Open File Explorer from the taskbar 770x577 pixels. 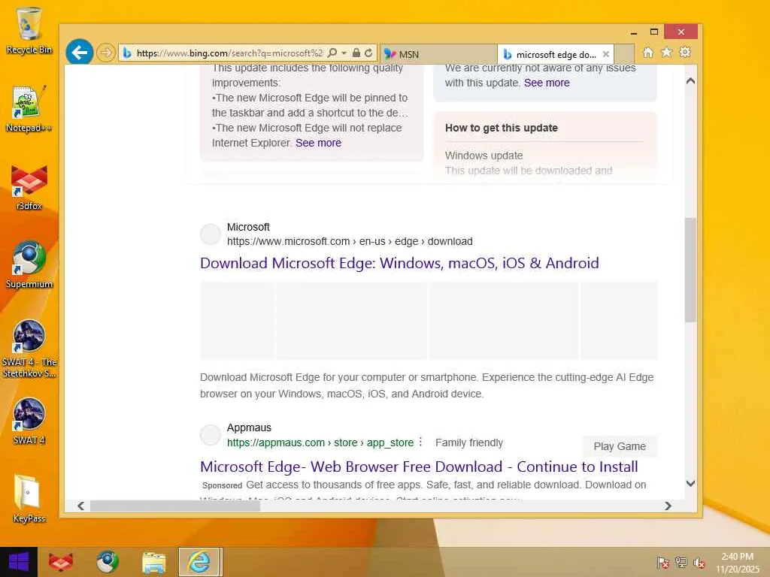point(153,562)
